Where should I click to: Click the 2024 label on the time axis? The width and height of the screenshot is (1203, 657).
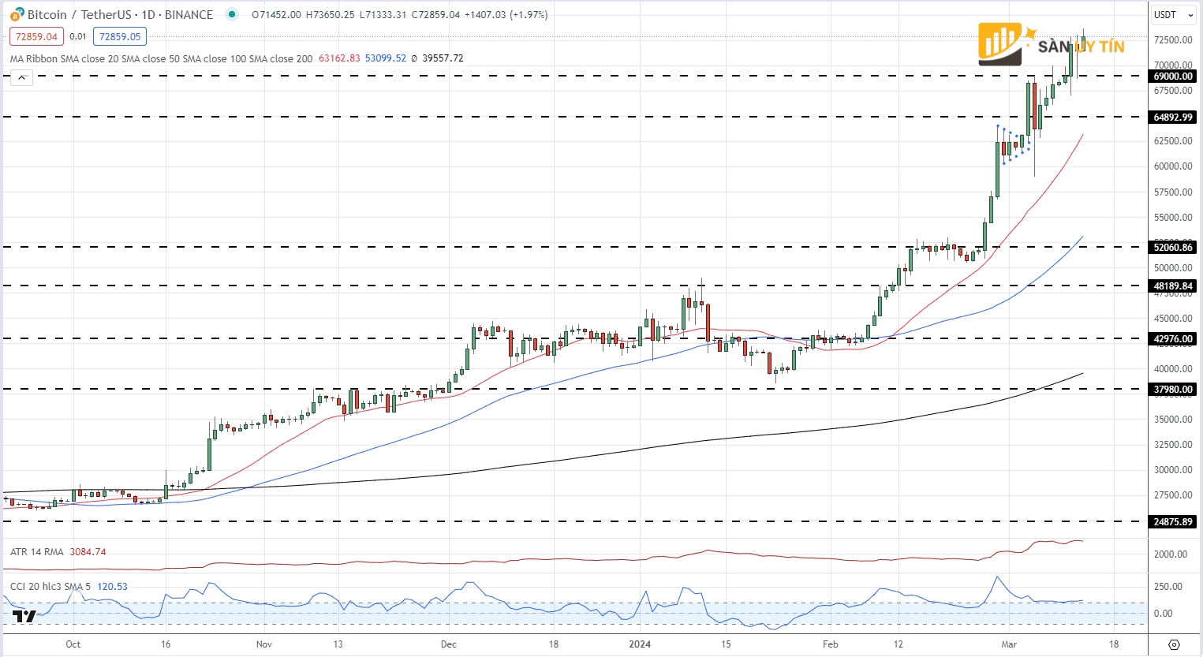point(640,644)
